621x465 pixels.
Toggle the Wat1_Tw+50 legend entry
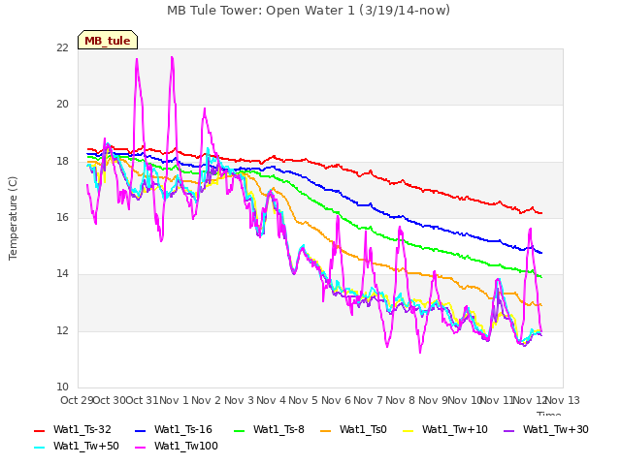pyautogui.click(x=77, y=446)
